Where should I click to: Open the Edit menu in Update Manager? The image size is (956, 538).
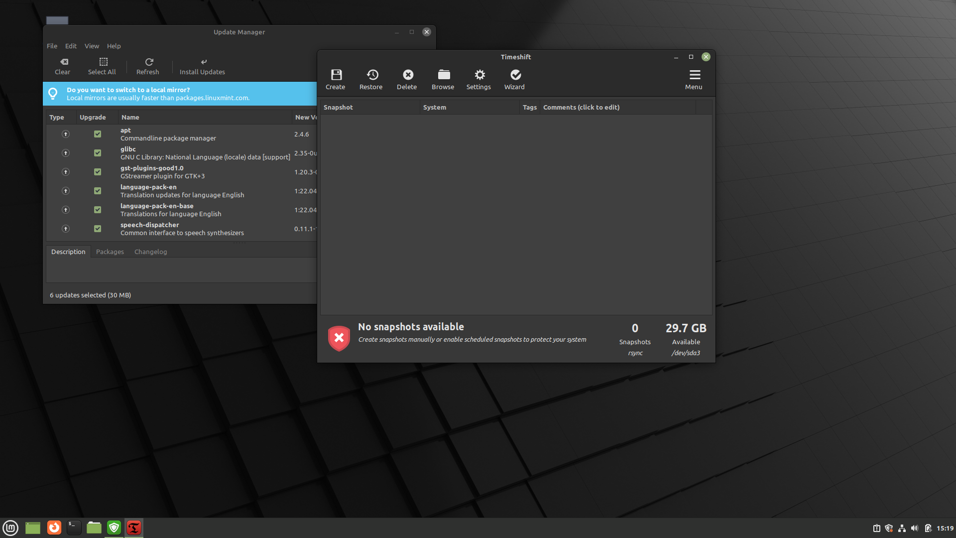click(71, 46)
